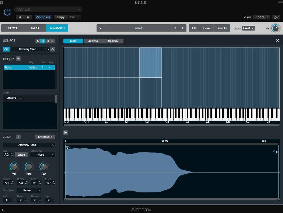
Task: Click the Save button
Action: pos(206,28)
